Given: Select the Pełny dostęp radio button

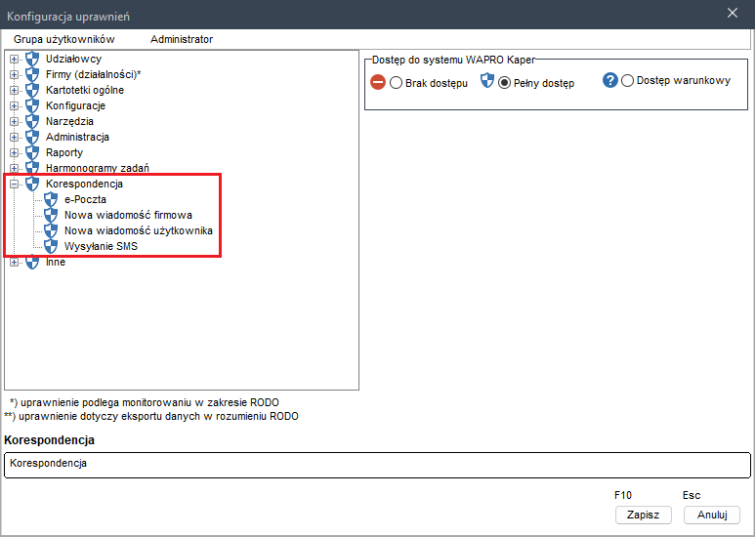Looking at the screenshot, I should pyautogui.click(x=505, y=83).
